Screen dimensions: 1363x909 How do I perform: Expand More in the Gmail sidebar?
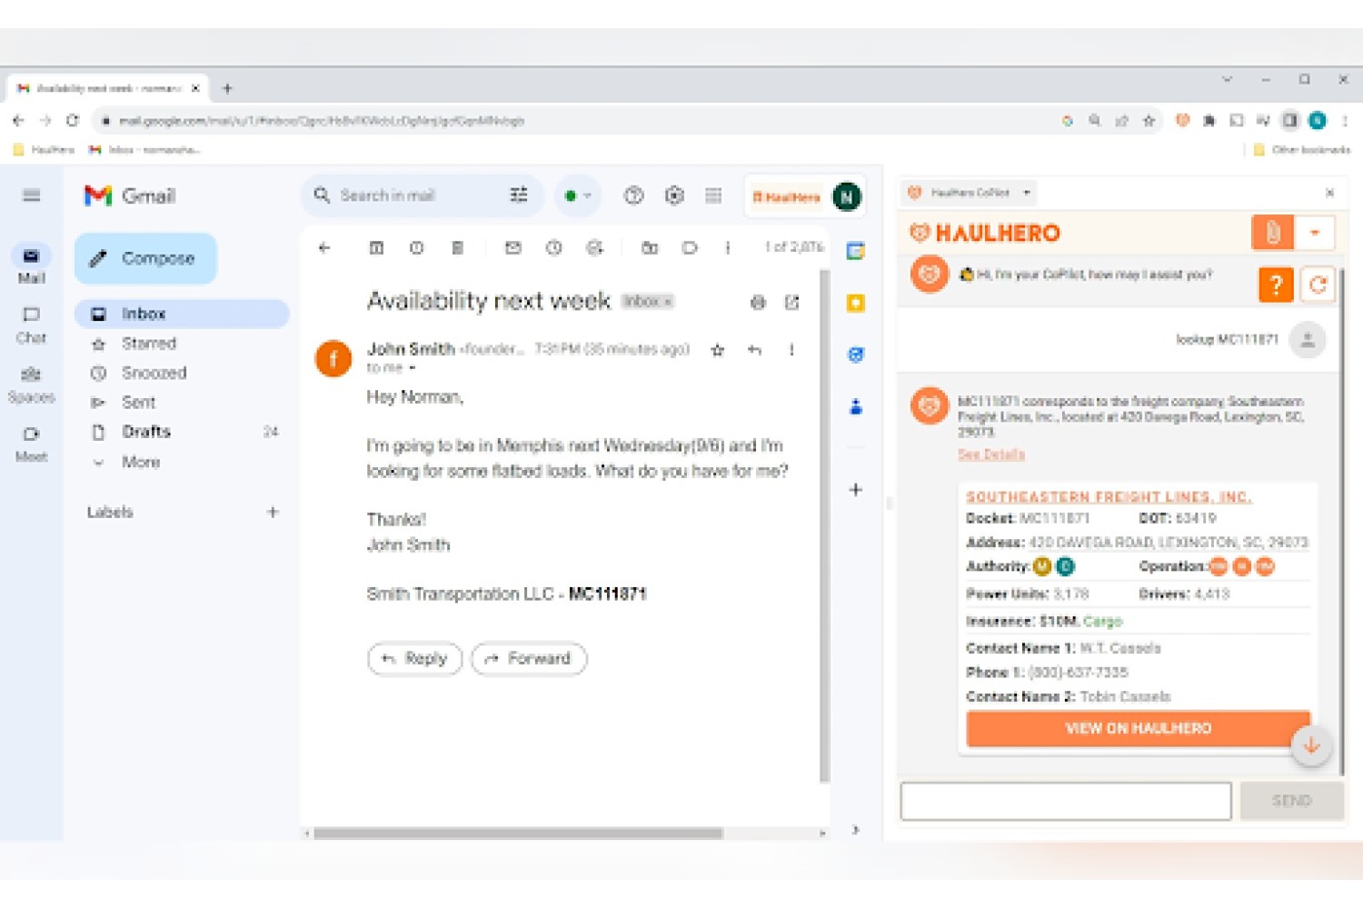pos(141,462)
